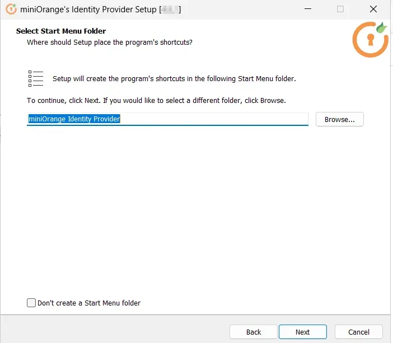Click the Start Menu folder name field
393x343 pixels.
point(167,119)
